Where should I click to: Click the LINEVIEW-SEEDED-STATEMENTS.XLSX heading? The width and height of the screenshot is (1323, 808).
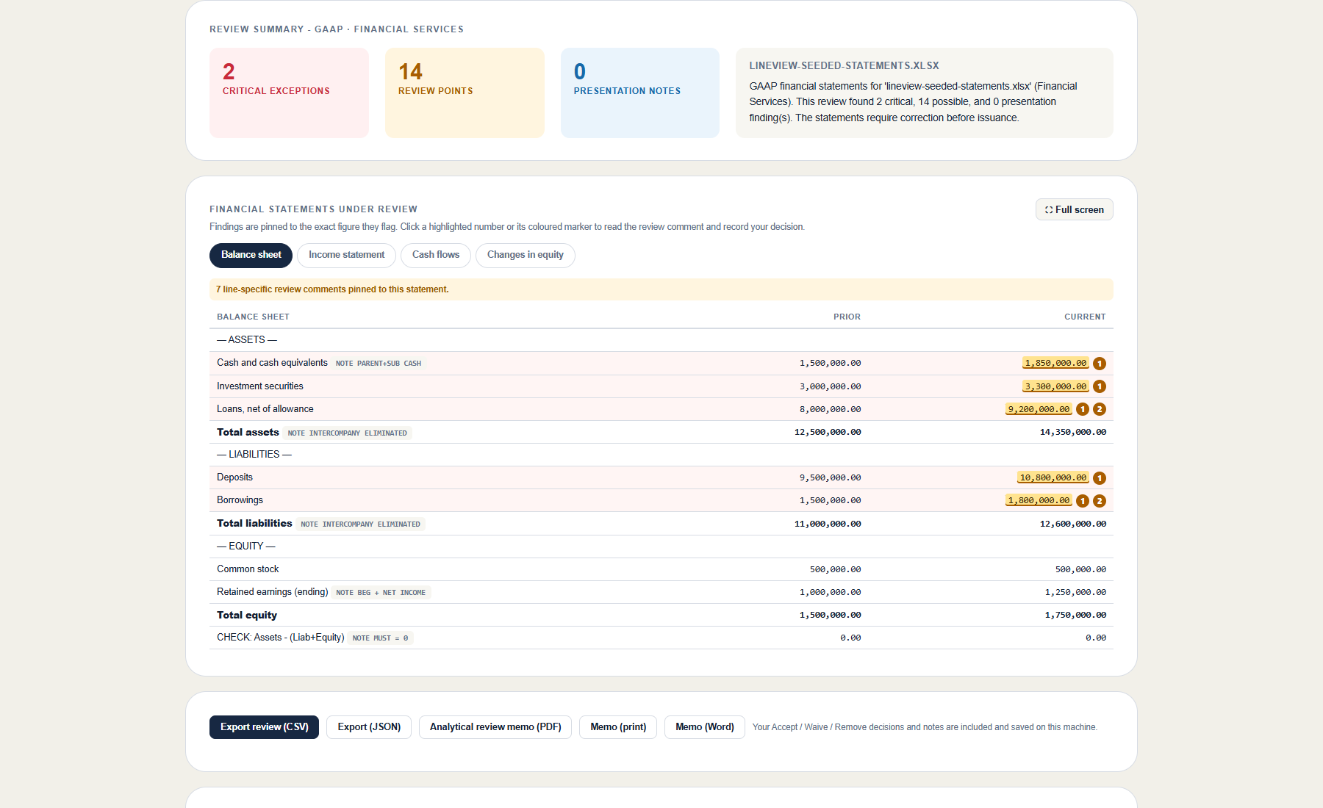coord(844,66)
